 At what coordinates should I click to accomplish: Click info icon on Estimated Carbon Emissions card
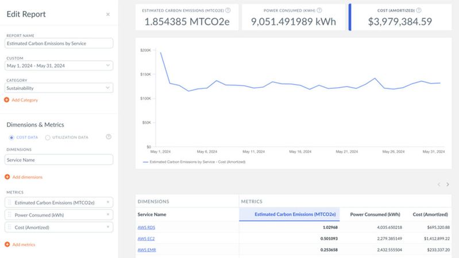(228, 10)
